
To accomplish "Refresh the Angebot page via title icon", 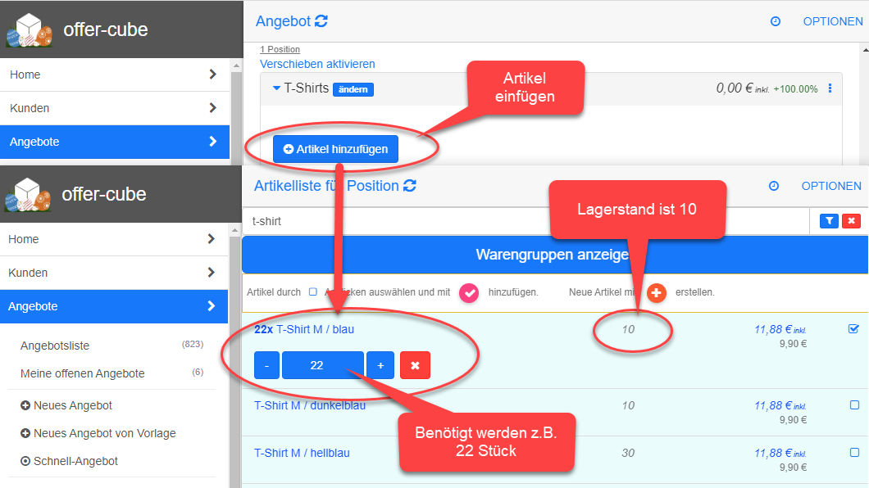I will pyautogui.click(x=321, y=21).
